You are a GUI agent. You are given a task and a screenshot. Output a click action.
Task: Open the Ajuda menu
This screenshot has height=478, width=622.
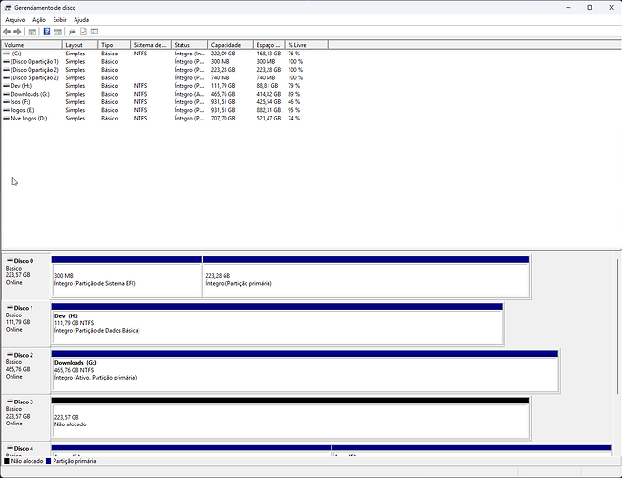pyautogui.click(x=81, y=19)
